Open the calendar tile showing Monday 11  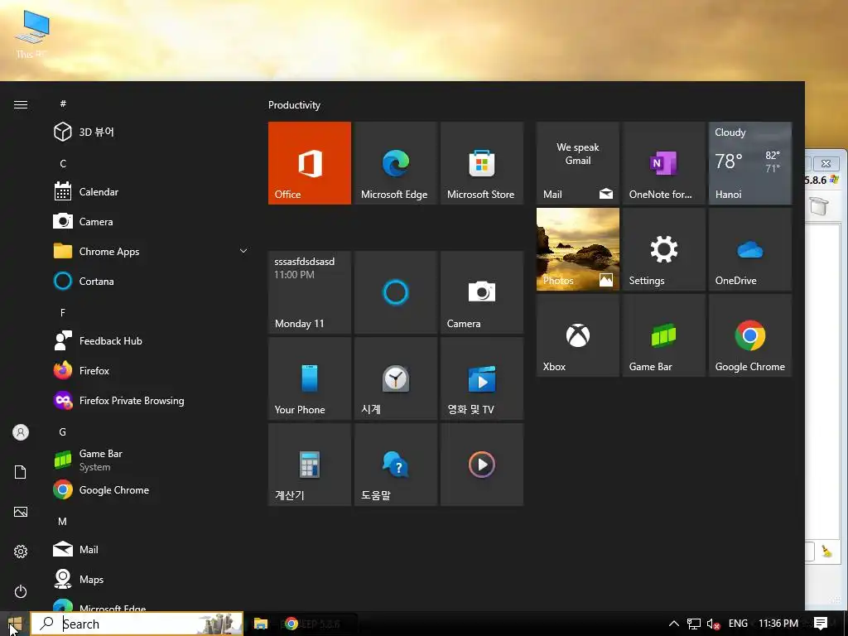(310, 292)
